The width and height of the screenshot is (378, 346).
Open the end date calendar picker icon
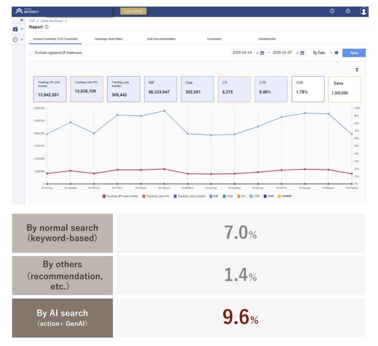tap(302, 53)
